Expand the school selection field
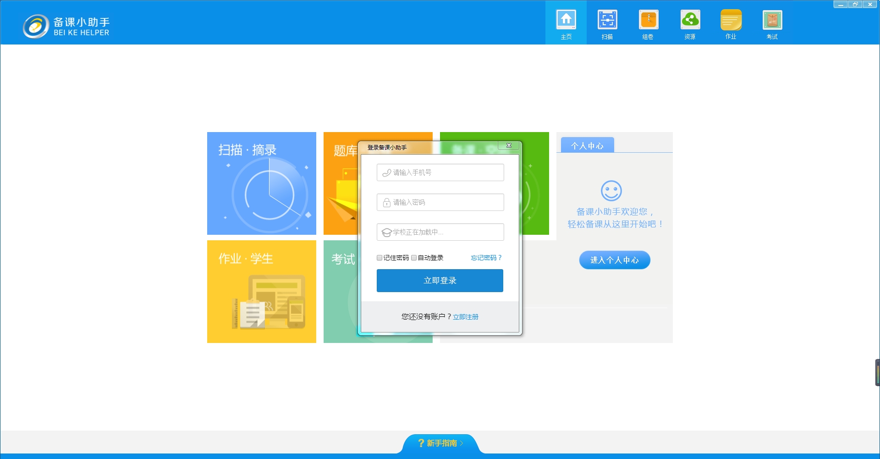Viewport: 880px width, 459px height. [440, 232]
